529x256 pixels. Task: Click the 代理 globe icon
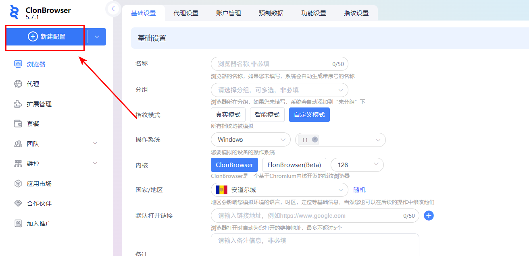[x=18, y=84]
